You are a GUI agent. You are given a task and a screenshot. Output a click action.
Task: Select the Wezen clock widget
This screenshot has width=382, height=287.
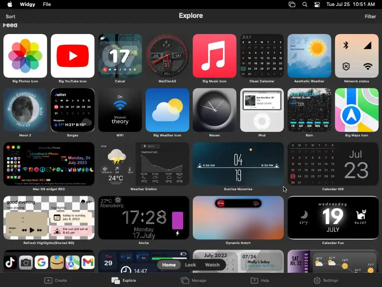point(215,110)
